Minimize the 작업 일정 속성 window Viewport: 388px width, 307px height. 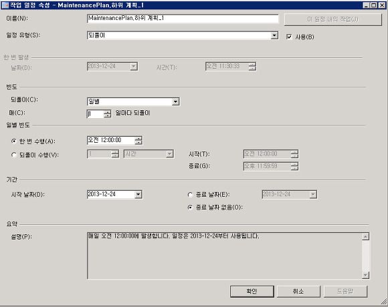coord(367,5)
